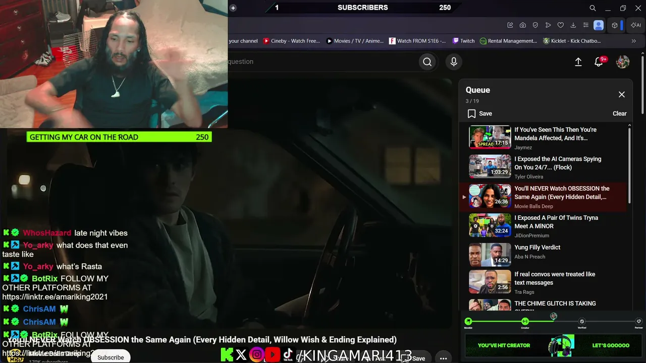Open the easy setup sliders icon
This screenshot has width=646, height=363.
[586, 25]
